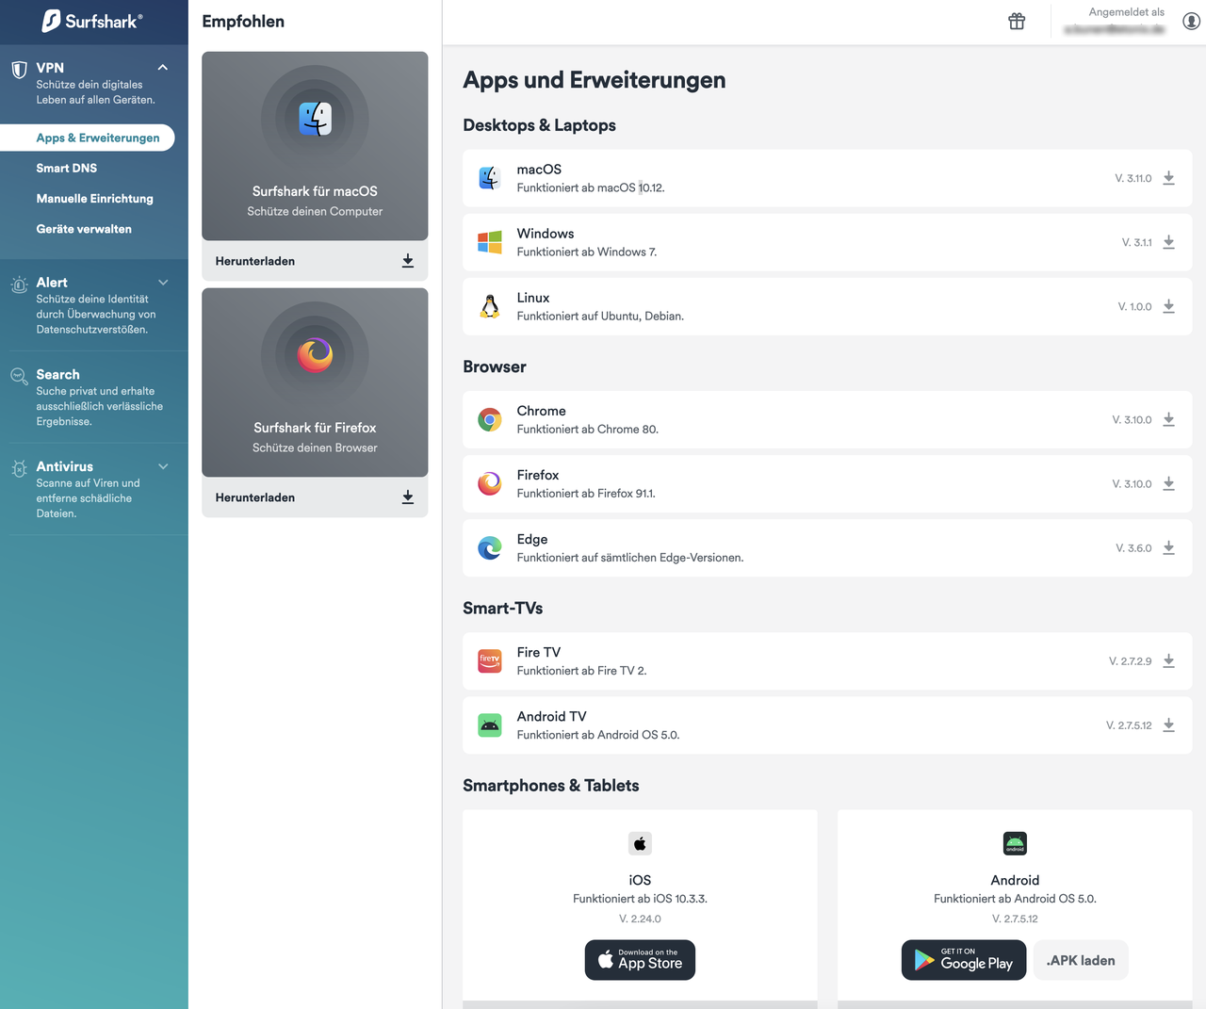Select Apps & Erweiterungen in sidebar
The width and height of the screenshot is (1206, 1009).
(x=88, y=138)
